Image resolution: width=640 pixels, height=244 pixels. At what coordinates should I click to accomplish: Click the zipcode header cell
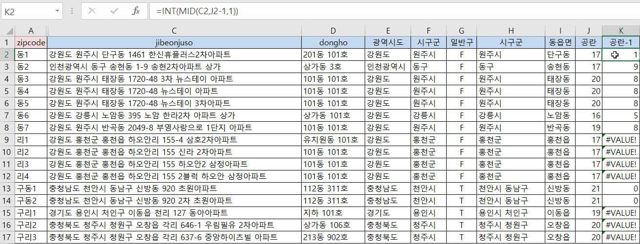(31, 42)
